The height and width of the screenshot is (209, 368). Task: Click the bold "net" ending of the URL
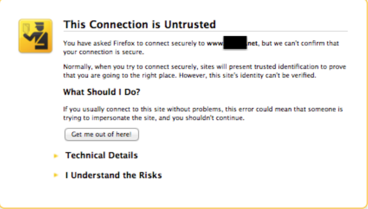click(252, 43)
